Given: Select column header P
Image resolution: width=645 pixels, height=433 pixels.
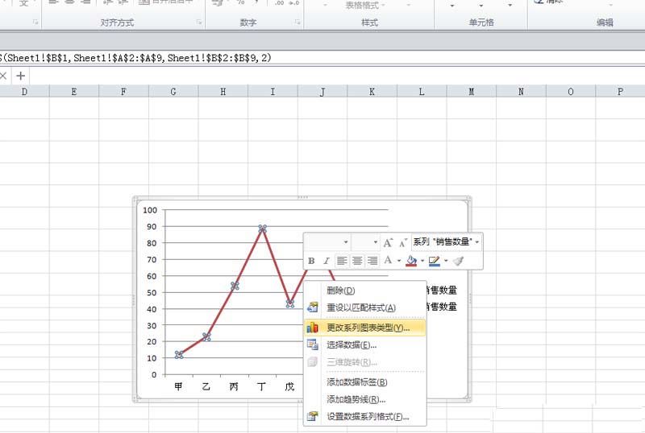Looking at the screenshot, I should point(620,92).
